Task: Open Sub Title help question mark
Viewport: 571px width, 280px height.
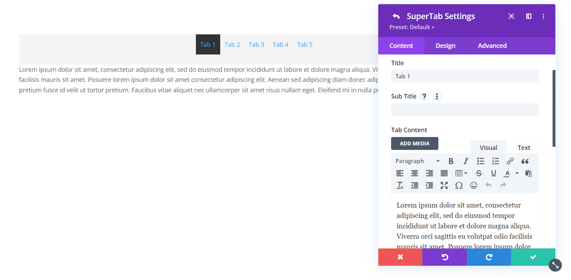Action: point(424,96)
